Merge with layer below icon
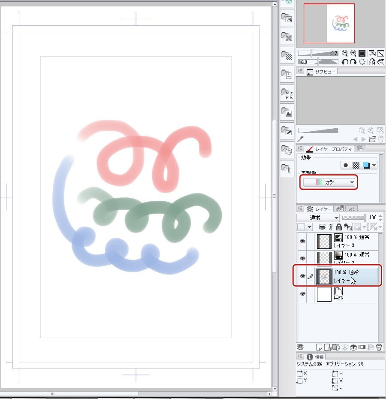The image size is (386, 399). [x=353, y=347]
